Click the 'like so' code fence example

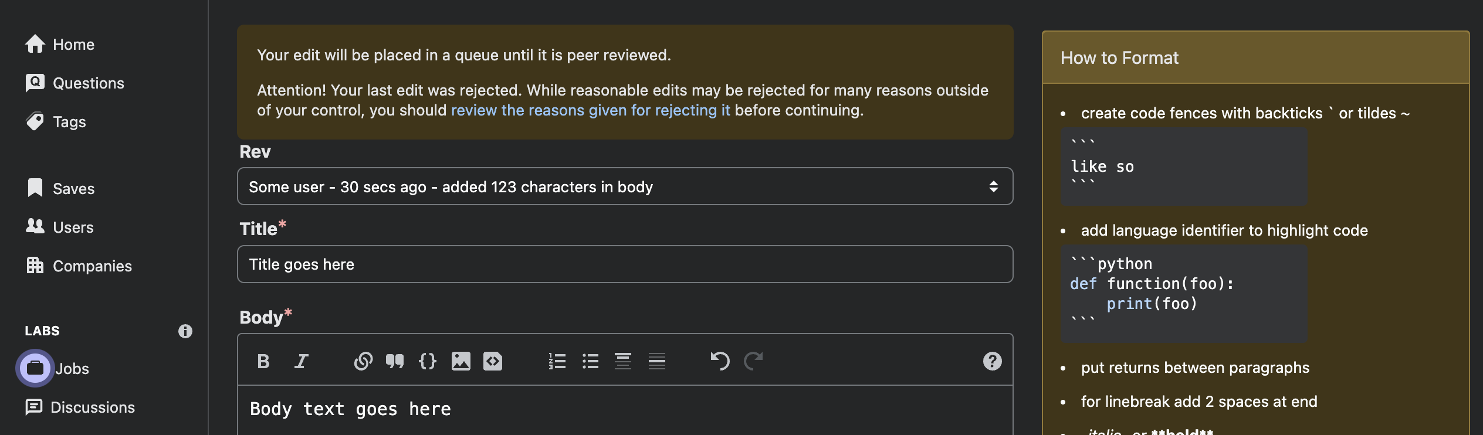(1184, 167)
